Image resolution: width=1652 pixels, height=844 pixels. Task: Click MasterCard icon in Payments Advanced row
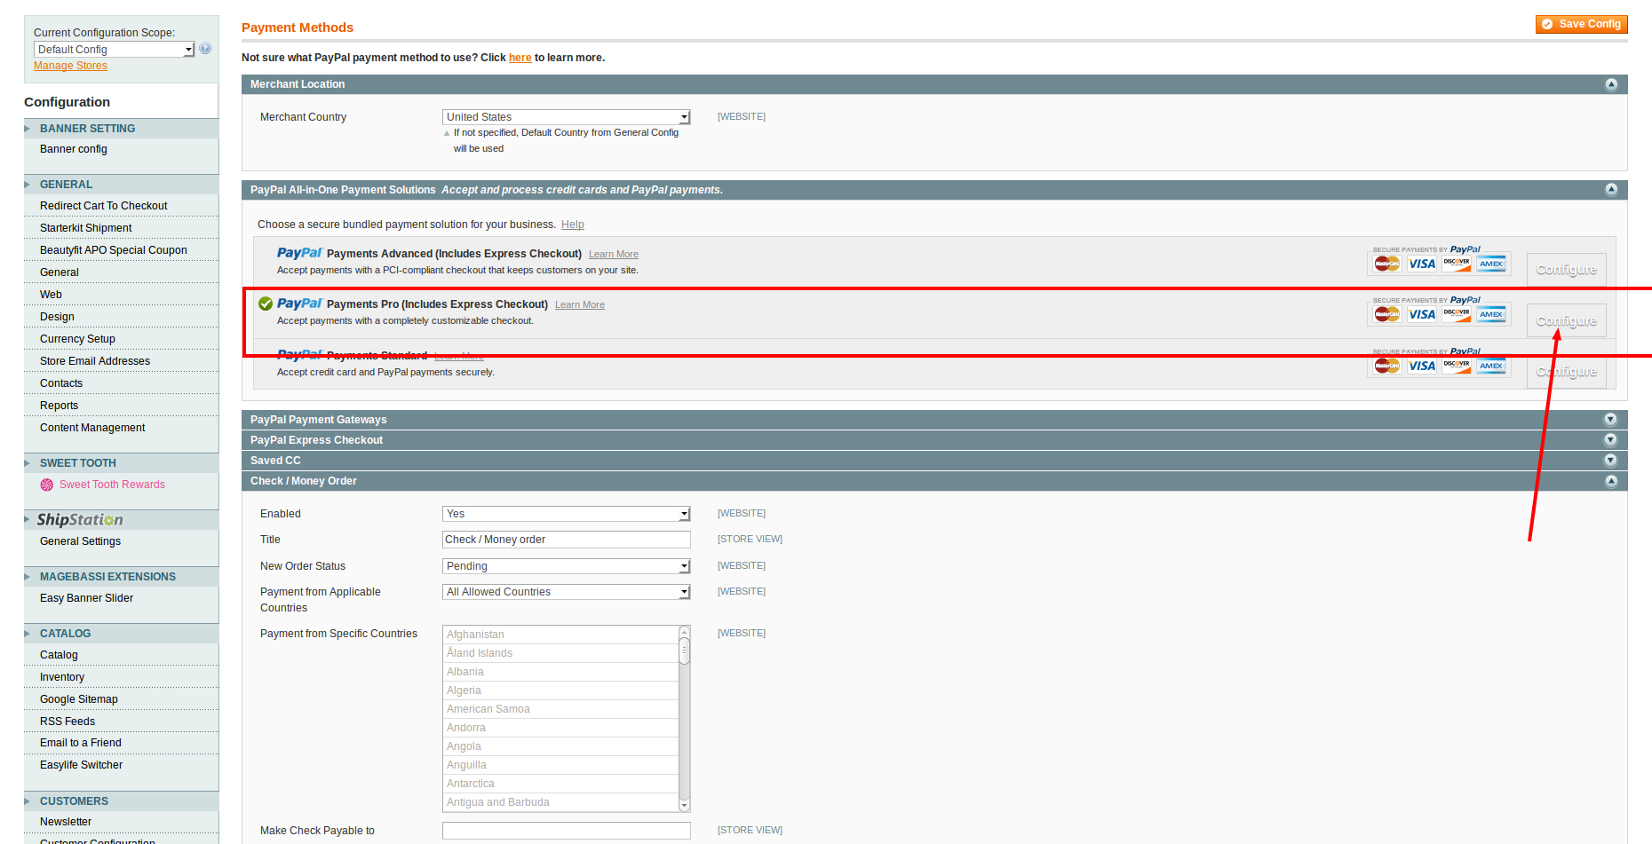(1387, 264)
